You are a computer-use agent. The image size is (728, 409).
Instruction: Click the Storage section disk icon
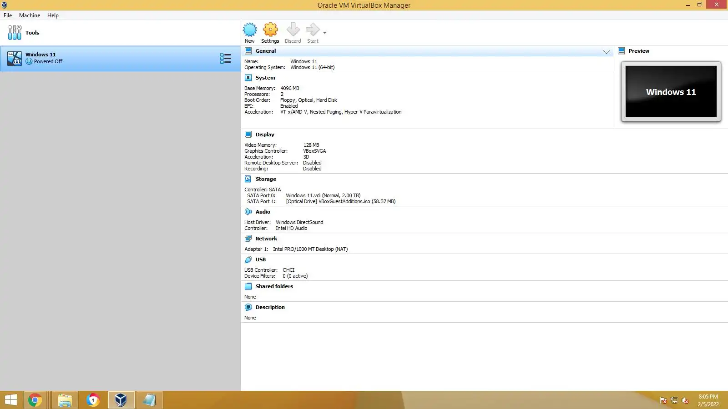coord(248,179)
